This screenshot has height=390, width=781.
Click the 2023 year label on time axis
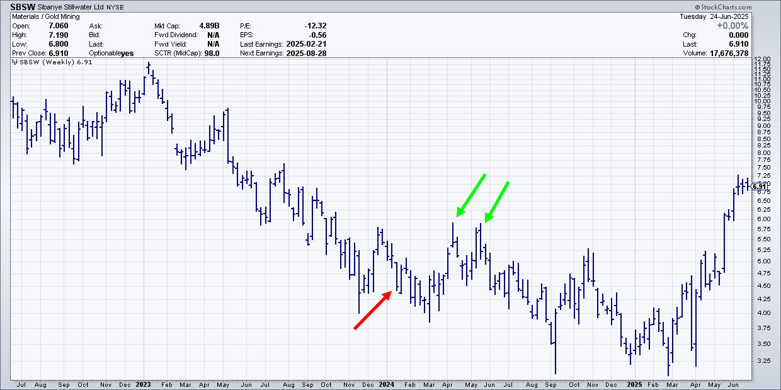[144, 384]
